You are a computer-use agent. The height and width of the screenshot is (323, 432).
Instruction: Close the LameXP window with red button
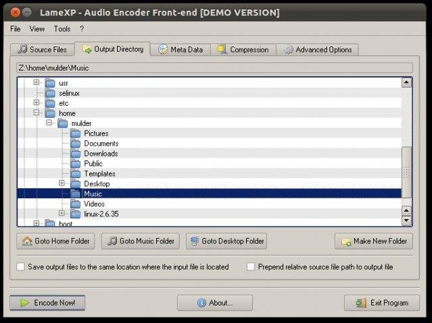point(15,12)
